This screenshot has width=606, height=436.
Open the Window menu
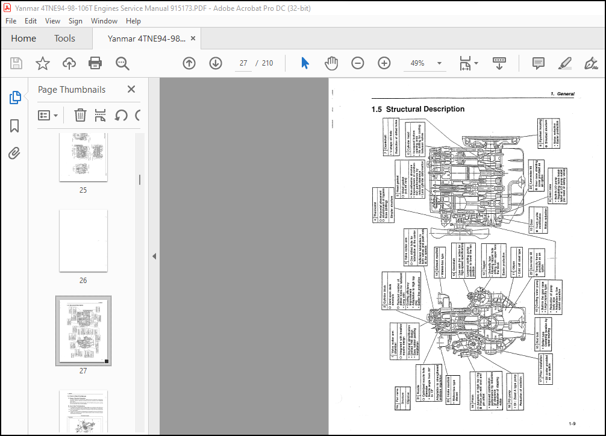[104, 21]
